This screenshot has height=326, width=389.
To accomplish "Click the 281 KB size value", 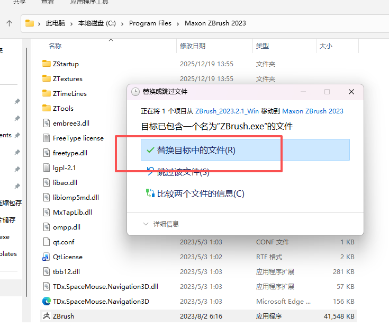I will pyautogui.click(x=343, y=271).
